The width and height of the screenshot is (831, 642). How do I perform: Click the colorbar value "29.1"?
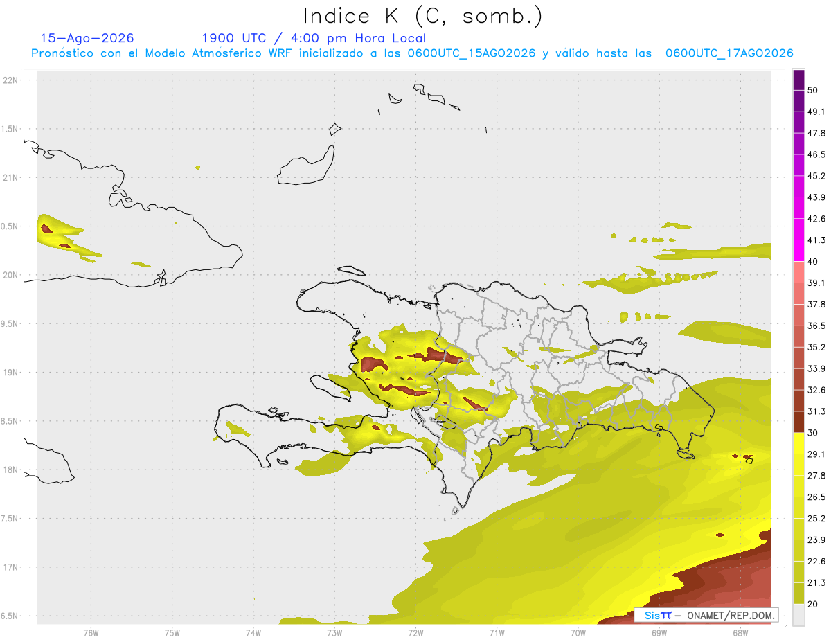[816, 454]
